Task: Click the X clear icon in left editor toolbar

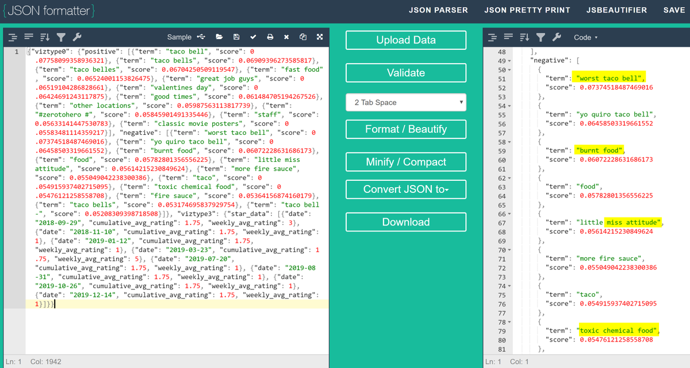Action: 286,37
